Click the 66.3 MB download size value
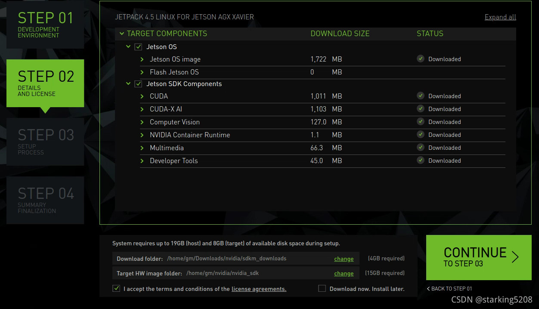Screen dimensions: 539x309 pos(326,148)
